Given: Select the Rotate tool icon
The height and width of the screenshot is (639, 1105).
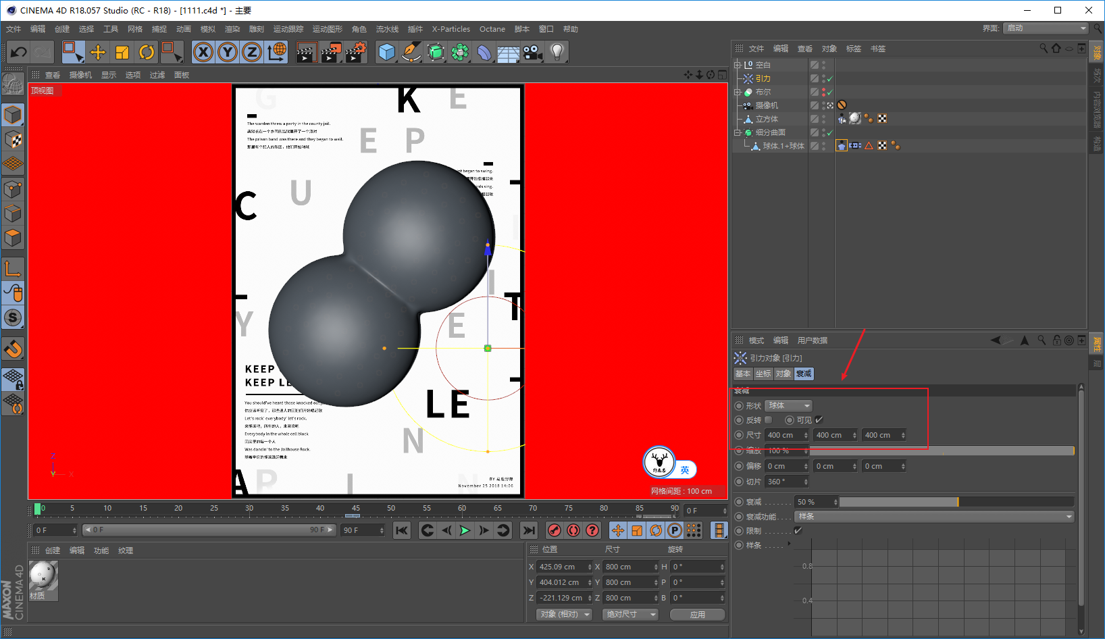Looking at the screenshot, I should point(147,52).
